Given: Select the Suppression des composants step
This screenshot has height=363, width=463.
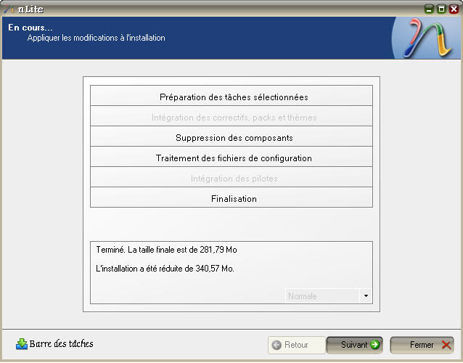Looking at the screenshot, I should [231, 136].
